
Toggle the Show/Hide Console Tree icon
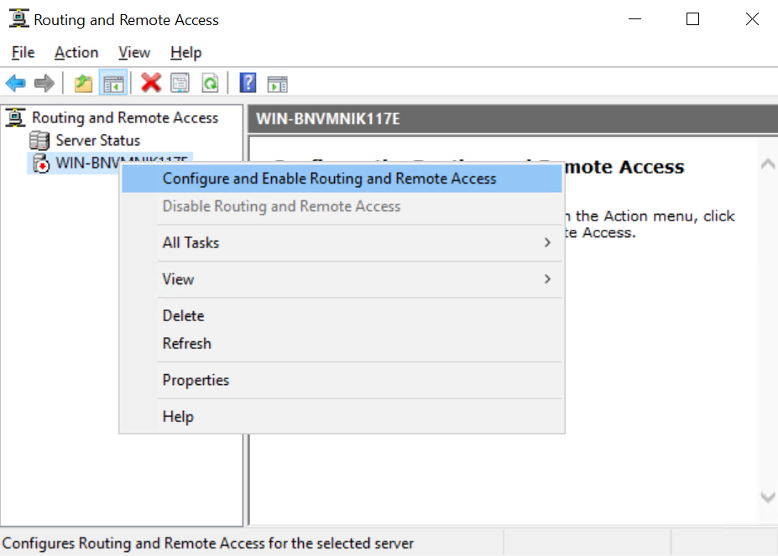[x=113, y=83]
